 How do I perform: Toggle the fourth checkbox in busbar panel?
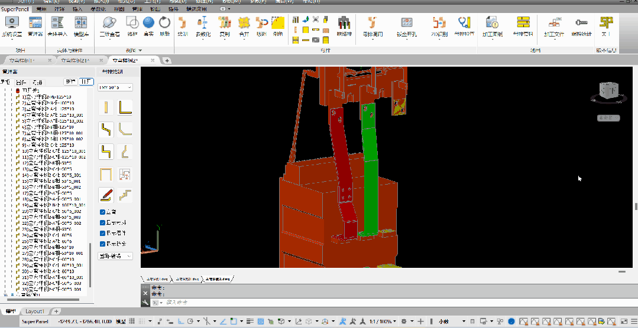[102, 244]
